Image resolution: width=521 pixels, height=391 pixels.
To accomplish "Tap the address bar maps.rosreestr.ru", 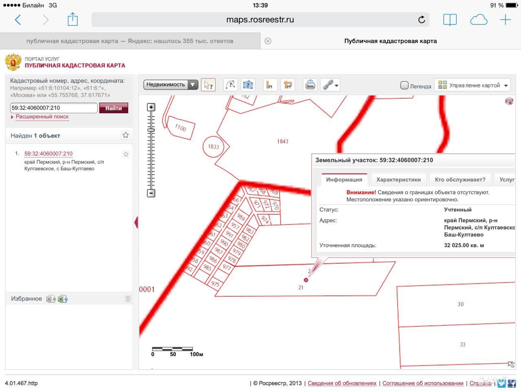I will click(x=260, y=20).
